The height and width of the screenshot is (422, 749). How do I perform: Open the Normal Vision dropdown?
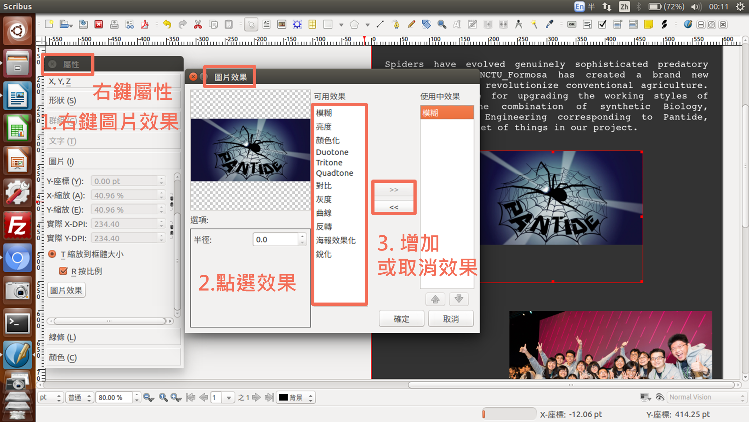click(x=706, y=397)
